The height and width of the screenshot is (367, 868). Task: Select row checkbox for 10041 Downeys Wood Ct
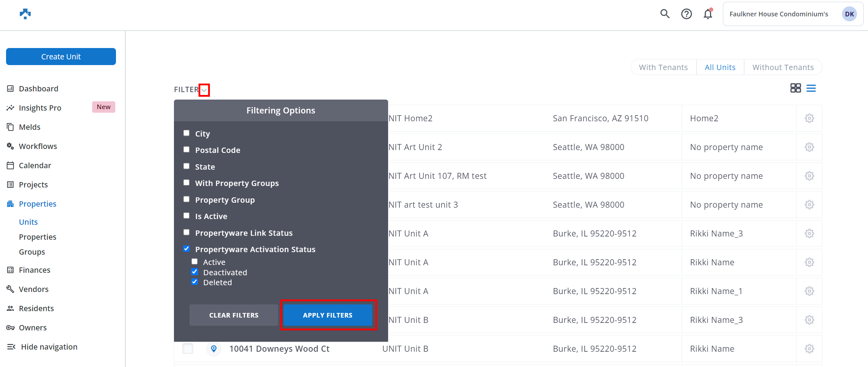click(188, 349)
